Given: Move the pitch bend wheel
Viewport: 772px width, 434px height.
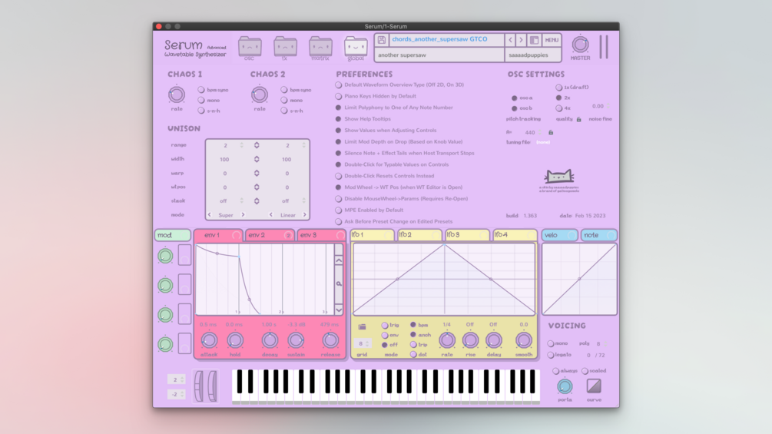Looking at the screenshot, I should 199,386.
